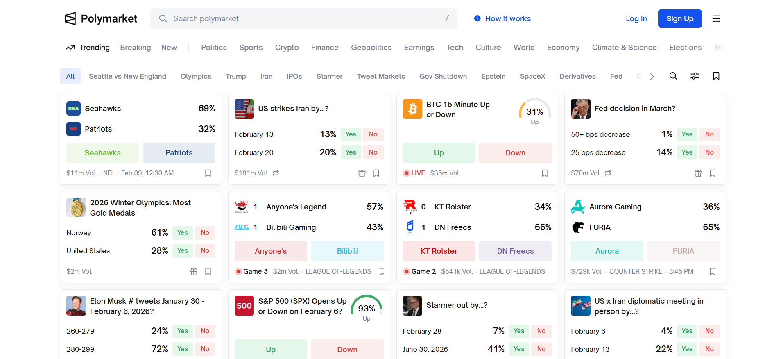
Task: Click the Bitcoin icon on BTC card
Action: [412, 109]
